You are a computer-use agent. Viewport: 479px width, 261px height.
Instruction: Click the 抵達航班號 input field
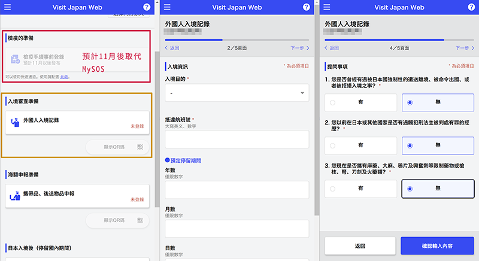tap(237, 139)
